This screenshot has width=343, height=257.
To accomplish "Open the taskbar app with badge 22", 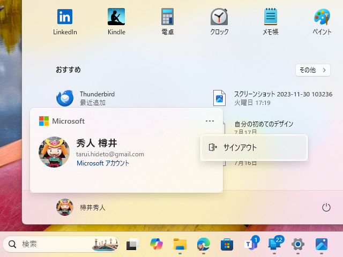I will tap(275, 244).
